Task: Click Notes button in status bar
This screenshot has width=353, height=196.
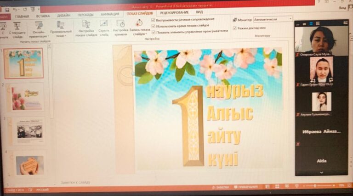Action: [x=220, y=187]
